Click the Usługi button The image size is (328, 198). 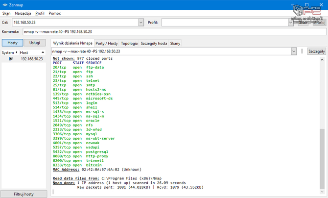35,43
